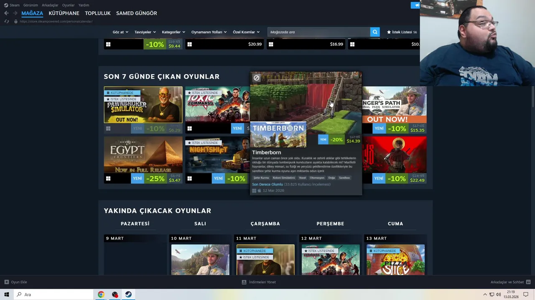Click the YAKINDA ÇIKACAK OYUNLAR heading

pos(158,211)
